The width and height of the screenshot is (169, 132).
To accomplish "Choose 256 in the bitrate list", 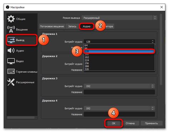I will point(119,63).
